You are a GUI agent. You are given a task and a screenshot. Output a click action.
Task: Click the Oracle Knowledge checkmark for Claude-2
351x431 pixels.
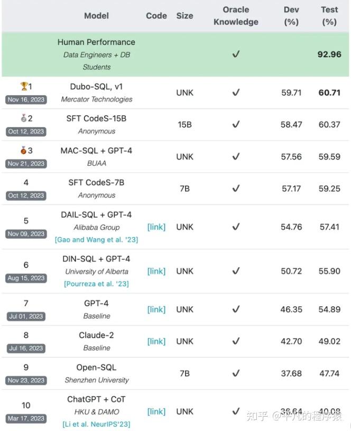point(236,341)
